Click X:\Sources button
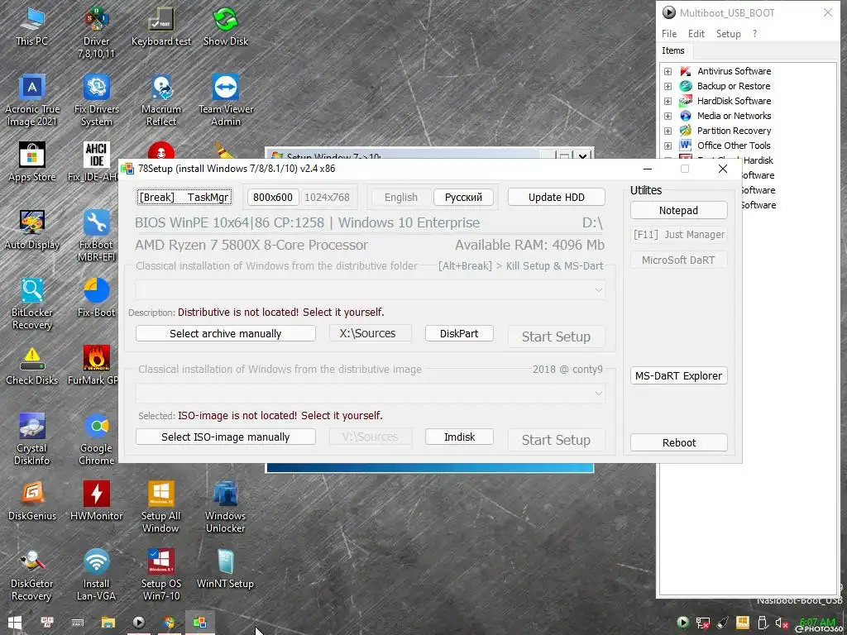Image resolution: width=847 pixels, height=635 pixels. (370, 333)
